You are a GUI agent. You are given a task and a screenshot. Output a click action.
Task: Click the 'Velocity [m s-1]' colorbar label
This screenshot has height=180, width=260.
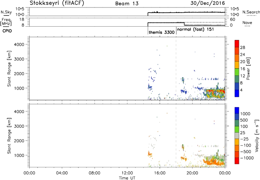(257, 135)
